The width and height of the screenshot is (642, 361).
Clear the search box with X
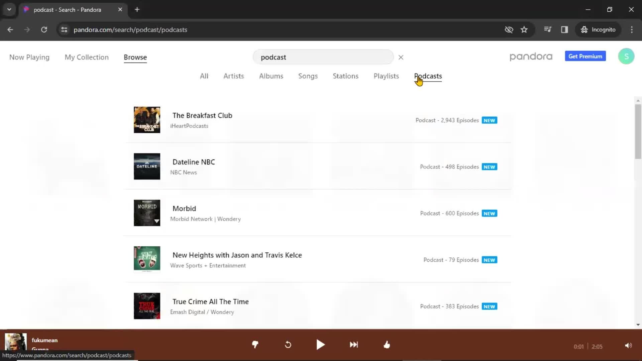point(401,57)
